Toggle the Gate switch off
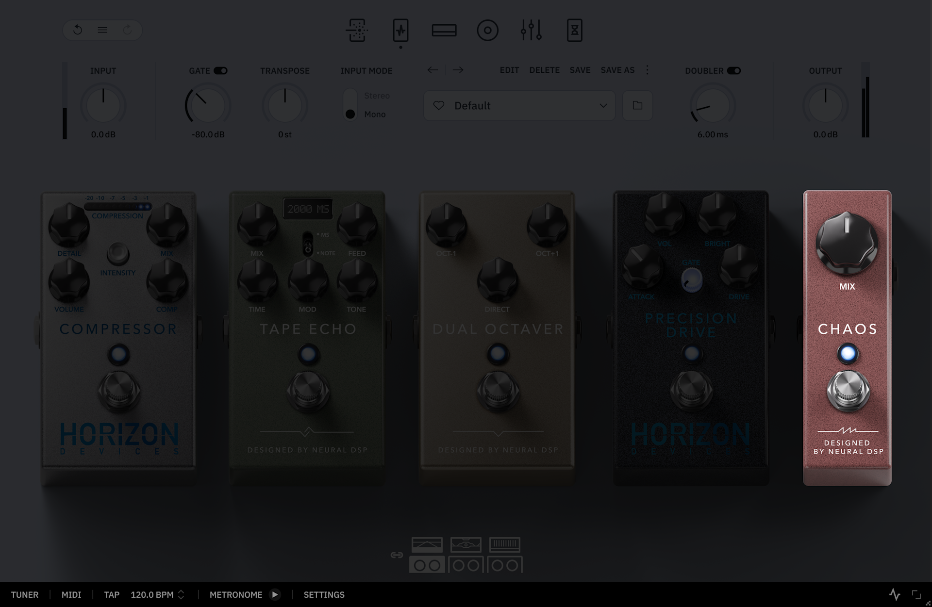Image resolution: width=932 pixels, height=607 pixels. coord(221,71)
